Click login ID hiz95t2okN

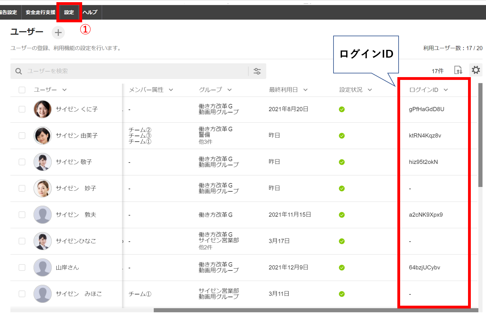[x=423, y=162]
